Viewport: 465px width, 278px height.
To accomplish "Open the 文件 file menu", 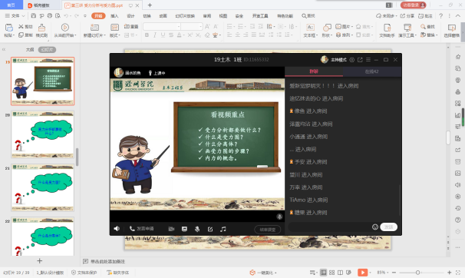I will coord(15,15).
